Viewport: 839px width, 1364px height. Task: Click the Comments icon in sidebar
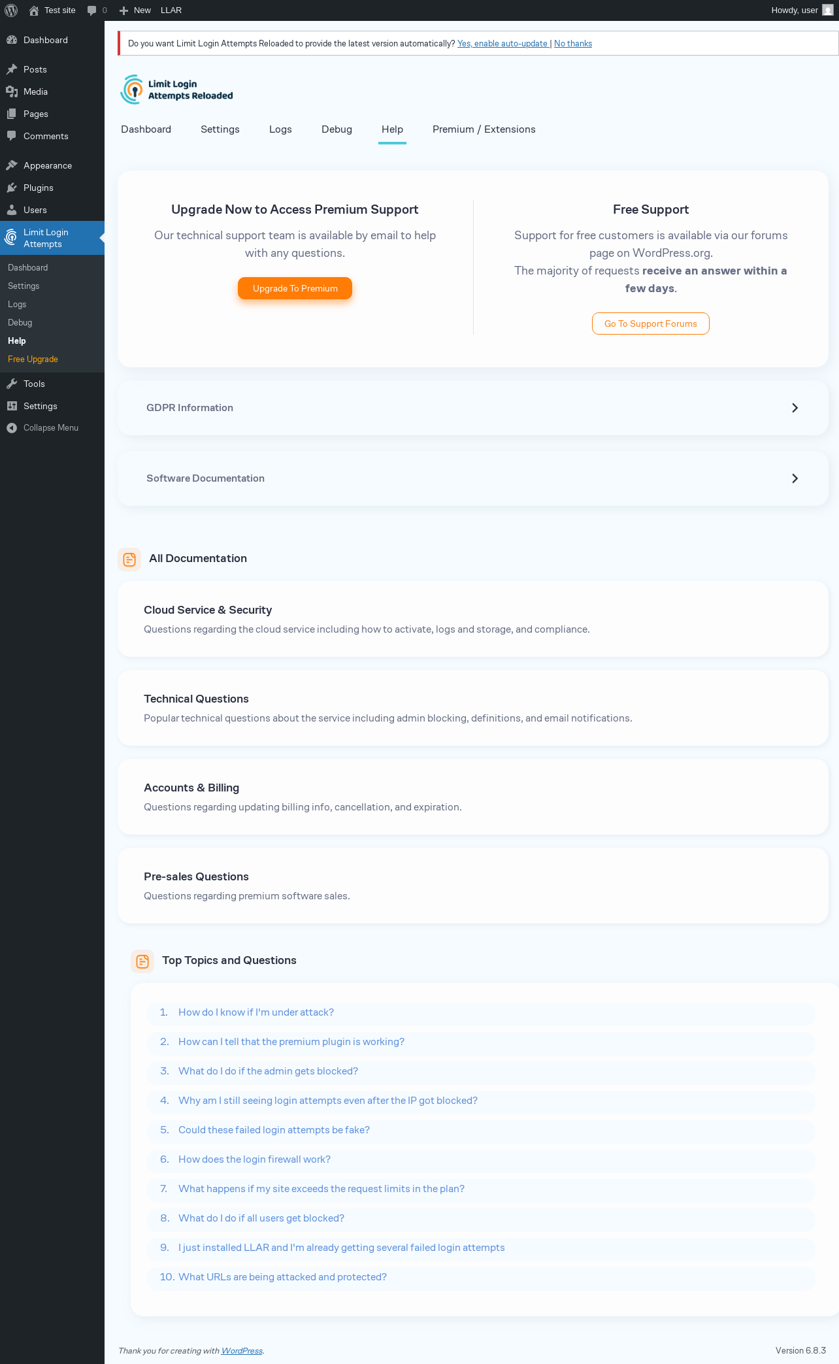(x=12, y=136)
